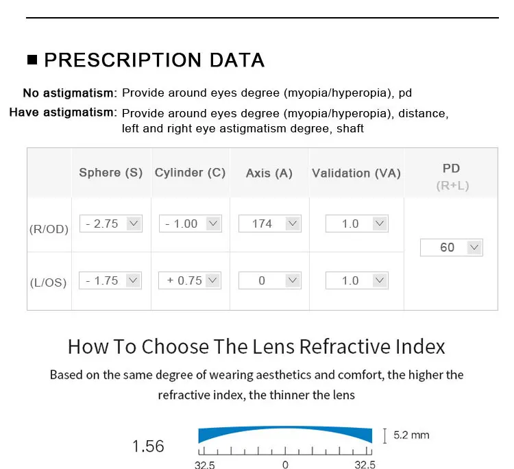514x469 pixels.
Task: Click the black square beside Prescription Data
Action: point(33,60)
